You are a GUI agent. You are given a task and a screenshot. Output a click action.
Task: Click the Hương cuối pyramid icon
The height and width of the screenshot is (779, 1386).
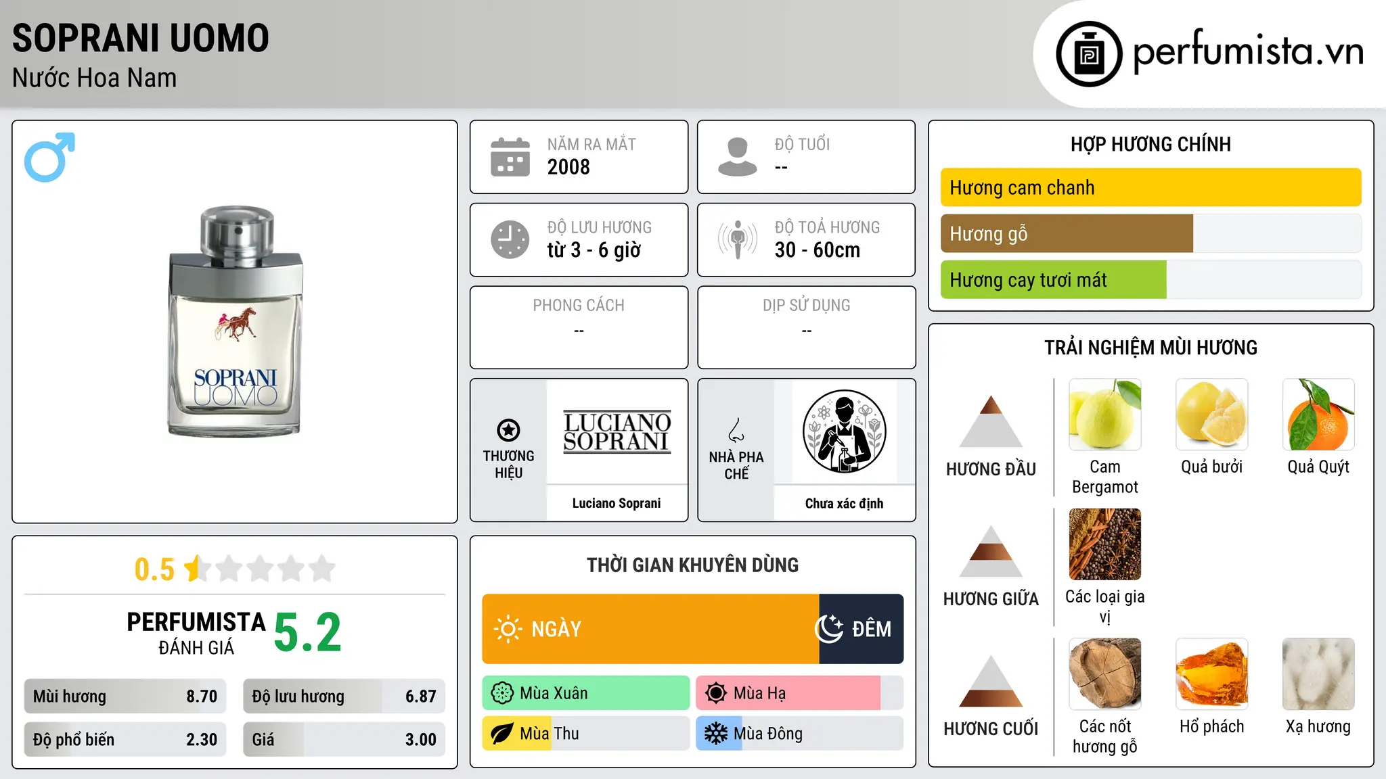coord(991,681)
